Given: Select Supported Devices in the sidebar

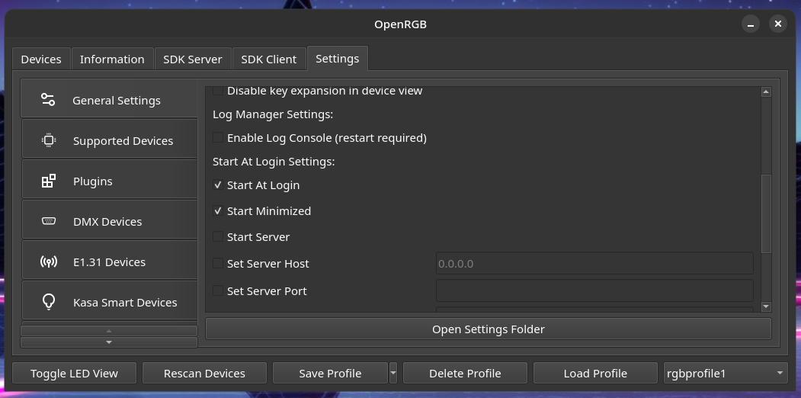Looking at the screenshot, I should click(x=109, y=140).
